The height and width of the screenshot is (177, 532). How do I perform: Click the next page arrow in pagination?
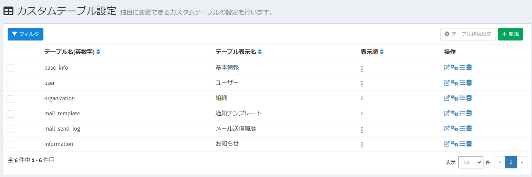(x=522, y=162)
